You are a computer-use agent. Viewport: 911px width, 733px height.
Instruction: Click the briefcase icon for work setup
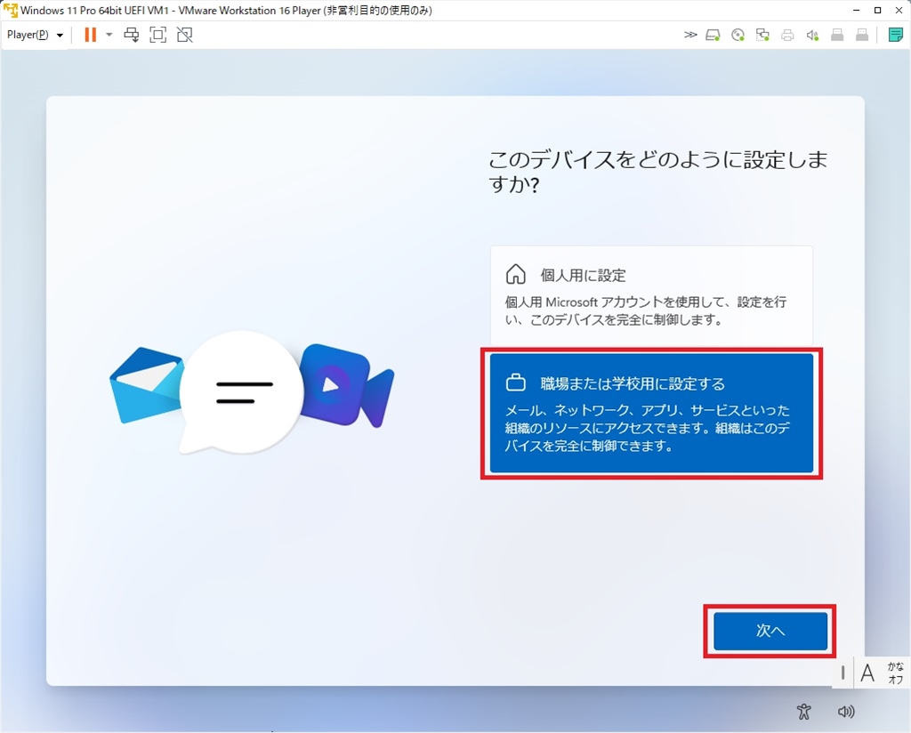[515, 383]
